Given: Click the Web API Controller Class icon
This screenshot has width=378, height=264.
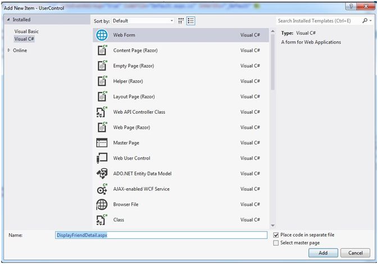Looking at the screenshot, I should pyautogui.click(x=102, y=112).
